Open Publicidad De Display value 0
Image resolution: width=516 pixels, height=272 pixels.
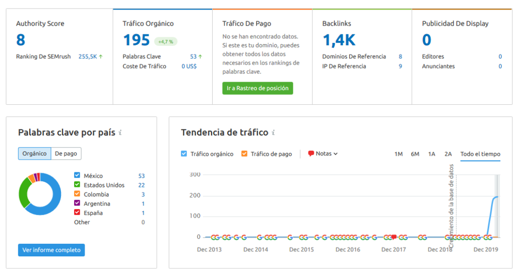(426, 40)
